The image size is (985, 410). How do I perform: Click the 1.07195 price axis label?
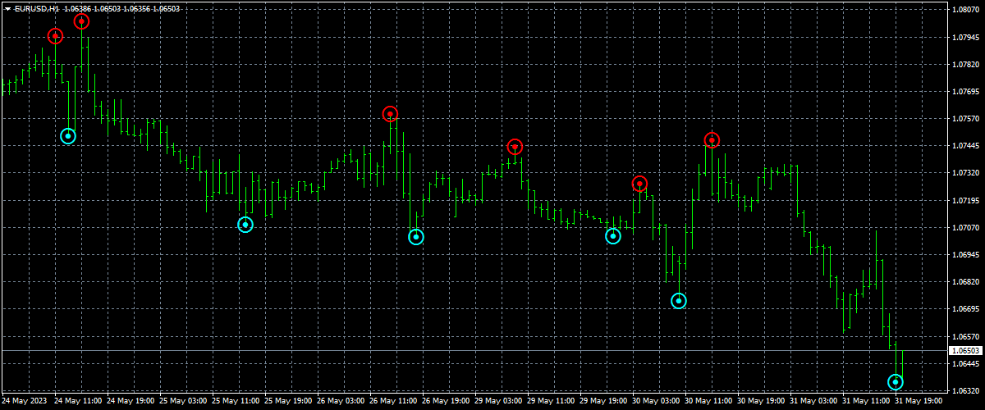(966, 200)
